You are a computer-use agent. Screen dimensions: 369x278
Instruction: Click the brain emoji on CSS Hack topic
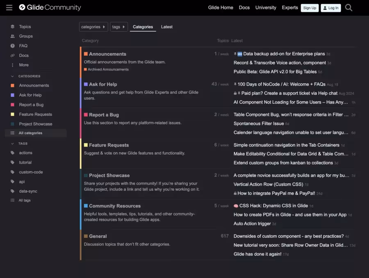pyautogui.click(x=236, y=206)
